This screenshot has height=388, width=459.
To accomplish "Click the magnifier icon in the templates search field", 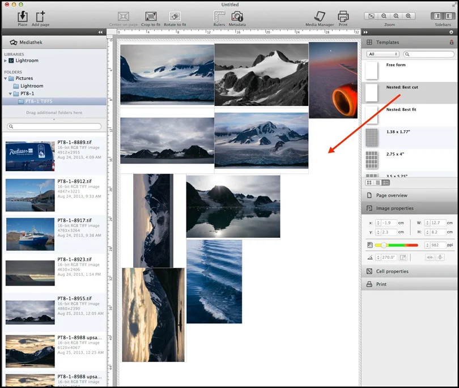I will [x=407, y=54].
